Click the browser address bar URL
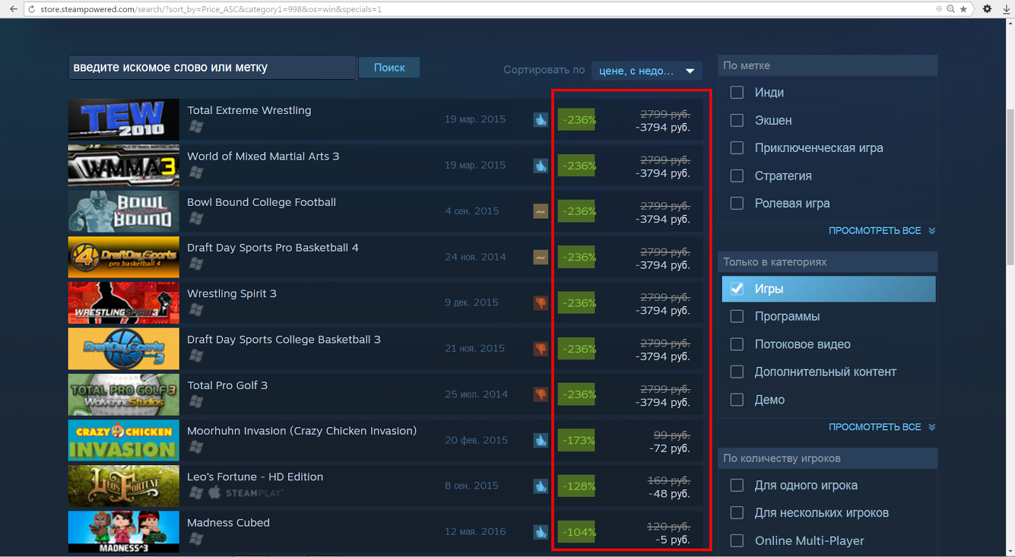Image resolution: width=1015 pixels, height=557 pixels. [x=211, y=9]
